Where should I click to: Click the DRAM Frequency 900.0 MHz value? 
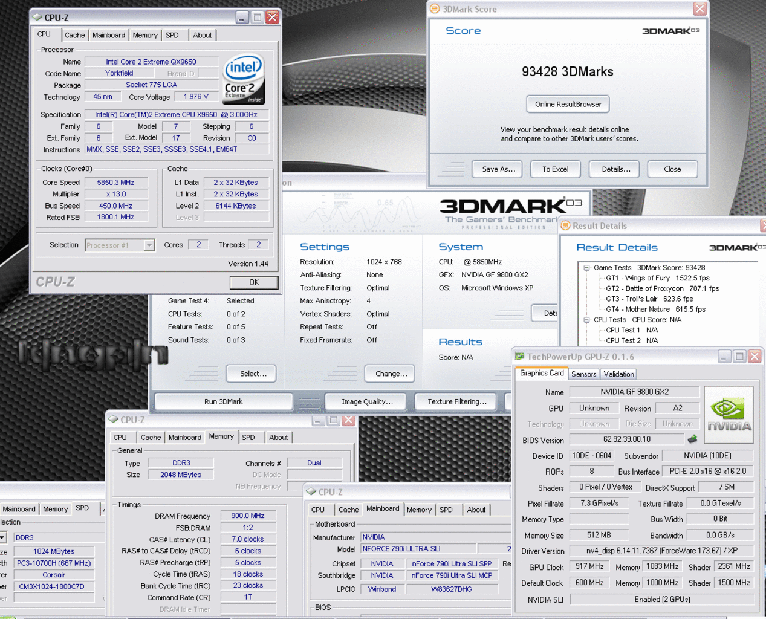(x=248, y=516)
